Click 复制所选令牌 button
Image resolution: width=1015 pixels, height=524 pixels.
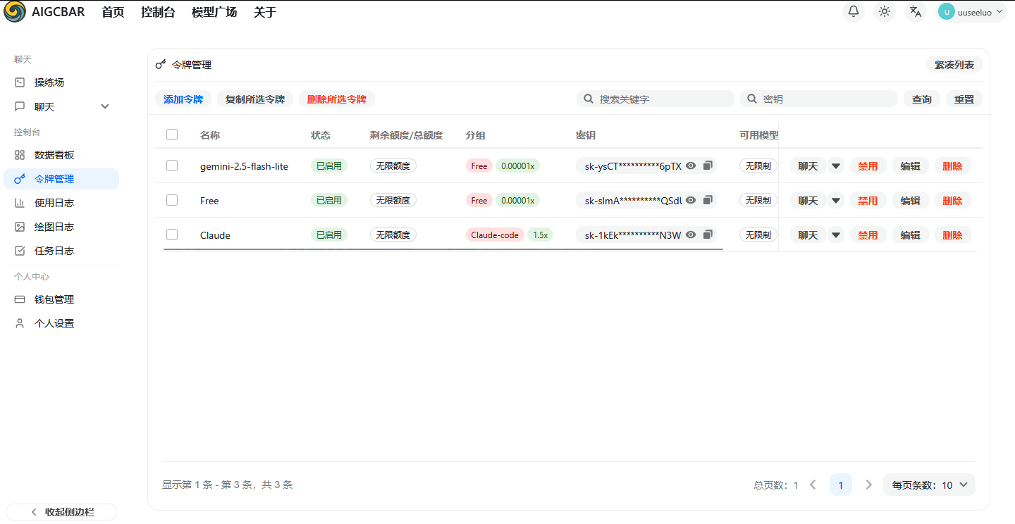255,99
